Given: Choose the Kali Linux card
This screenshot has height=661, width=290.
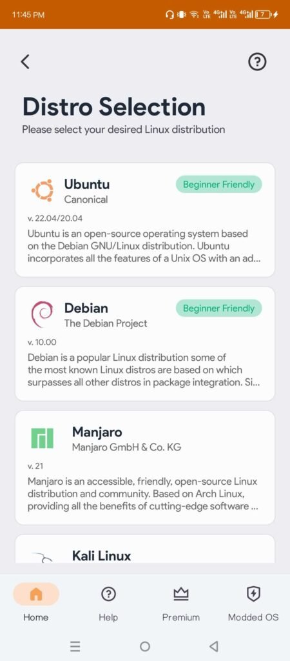Looking at the screenshot, I should 145,549.
